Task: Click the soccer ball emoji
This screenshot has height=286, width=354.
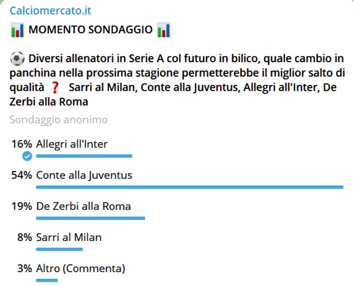Action: [17, 60]
